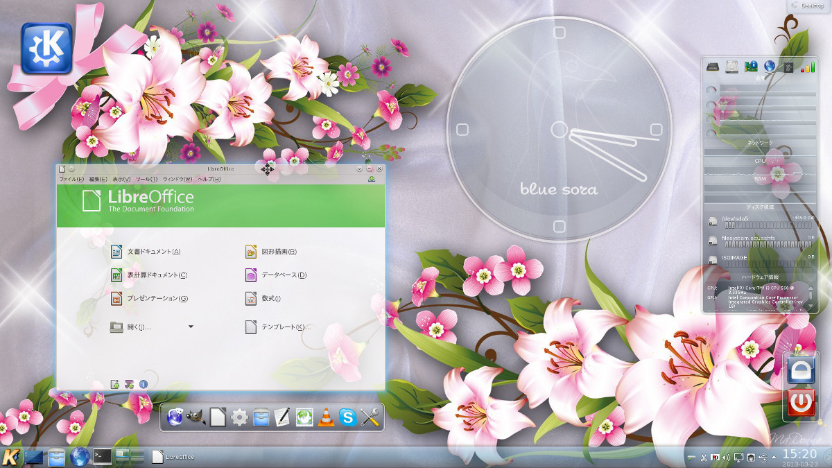
Task: Create a new drawing (図形描画)
Action: (x=271, y=252)
